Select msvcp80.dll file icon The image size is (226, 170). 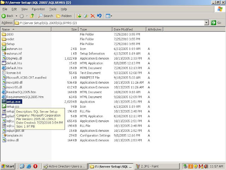(4, 83)
